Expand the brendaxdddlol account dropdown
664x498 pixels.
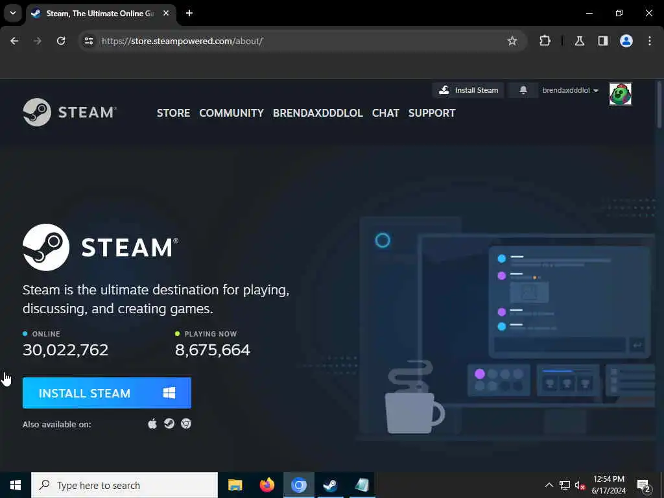click(570, 90)
